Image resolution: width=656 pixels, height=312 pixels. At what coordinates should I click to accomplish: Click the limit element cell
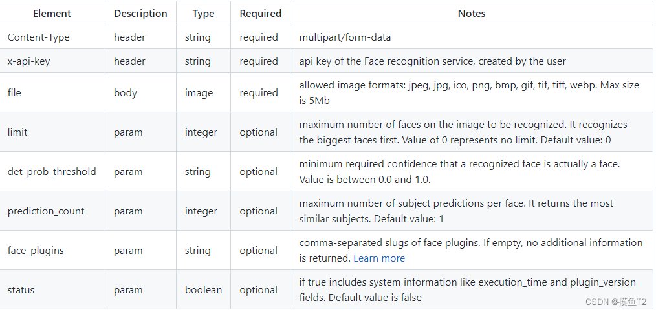pos(17,132)
